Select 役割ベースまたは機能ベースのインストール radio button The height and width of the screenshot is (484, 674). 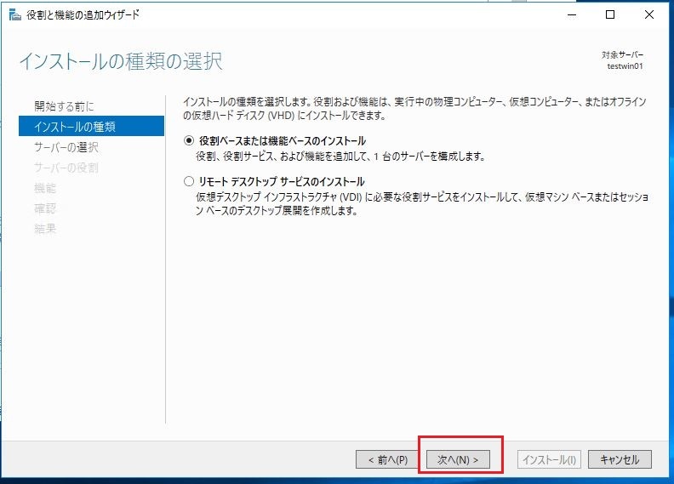coord(189,140)
